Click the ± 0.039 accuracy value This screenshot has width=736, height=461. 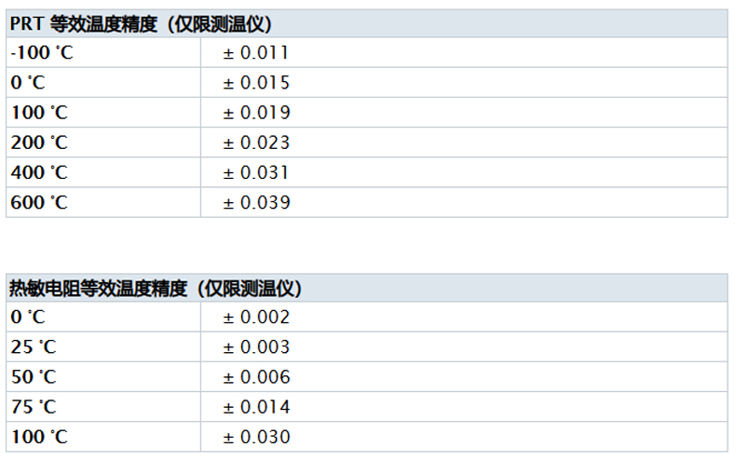256,202
